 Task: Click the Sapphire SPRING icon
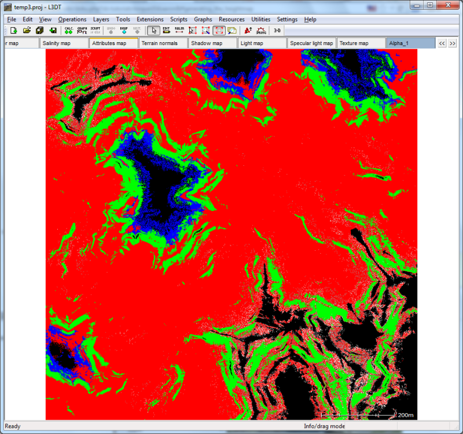(261, 31)
